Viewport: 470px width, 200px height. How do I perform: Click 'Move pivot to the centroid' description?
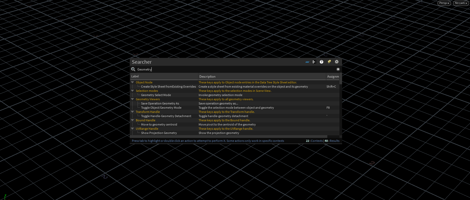point(227,124)
